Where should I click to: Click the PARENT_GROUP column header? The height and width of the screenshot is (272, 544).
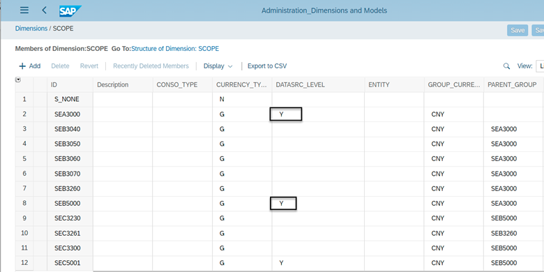pyautogui.click(x=514, y=84)
